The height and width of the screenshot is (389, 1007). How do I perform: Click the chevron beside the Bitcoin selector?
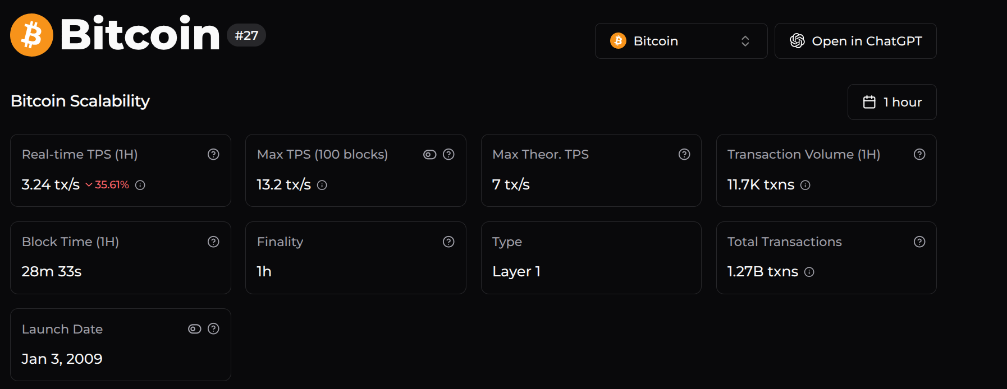[745, 40]
